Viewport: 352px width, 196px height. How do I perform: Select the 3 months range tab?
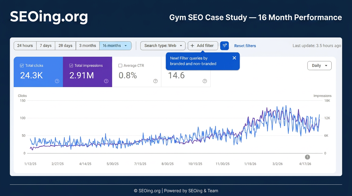(87, 46)
